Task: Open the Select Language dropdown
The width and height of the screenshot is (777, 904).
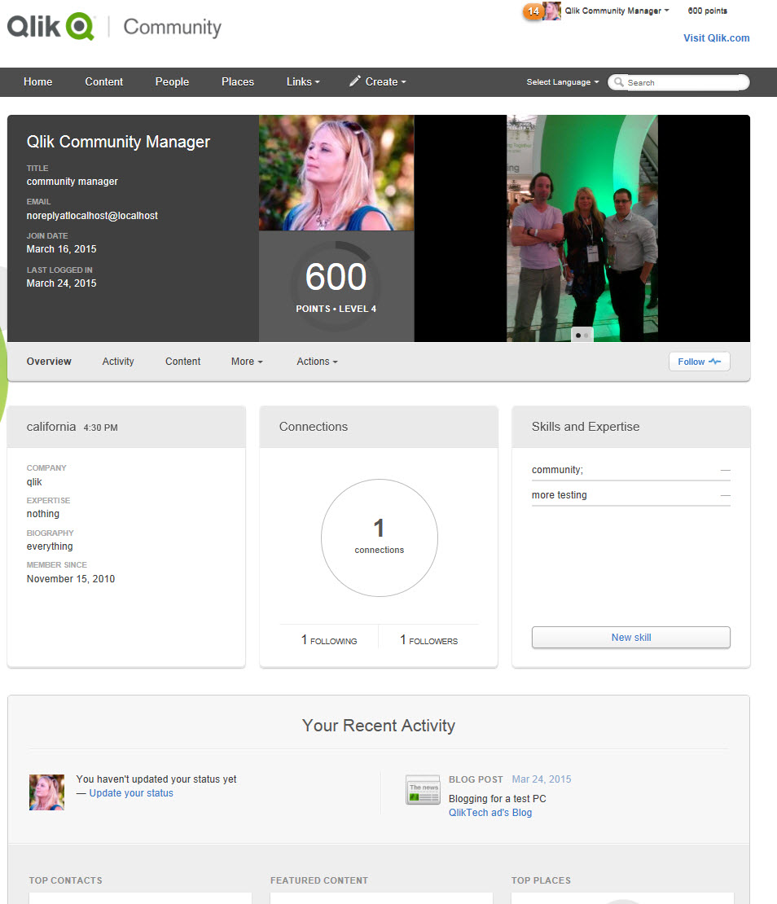Action: click(563, 82)
